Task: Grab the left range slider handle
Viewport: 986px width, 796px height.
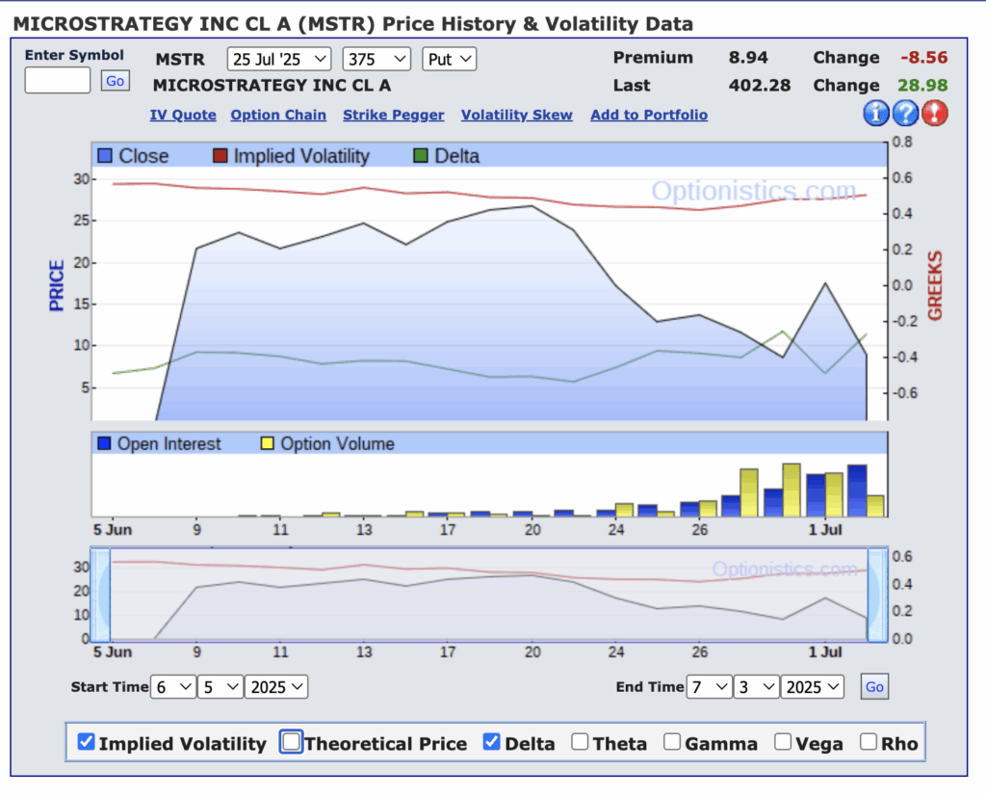Action: click(100, 595)
